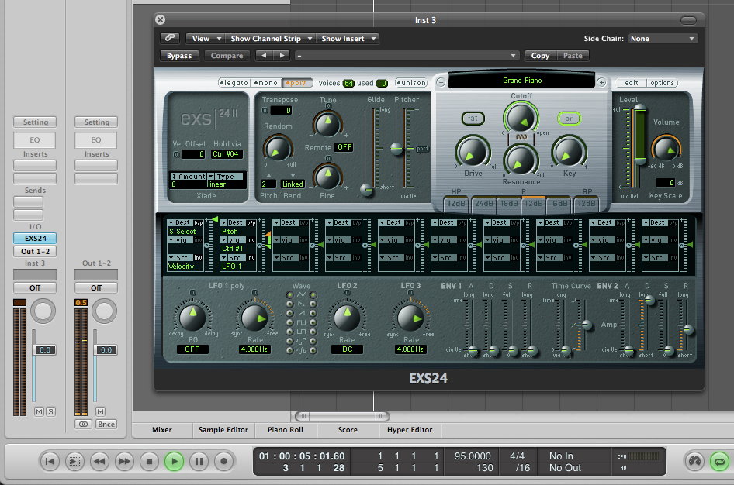Viewport: 734px width, 485px height.
Task: Click the plus icon right of Grand Piano
Action: click(x=601, y=83)
